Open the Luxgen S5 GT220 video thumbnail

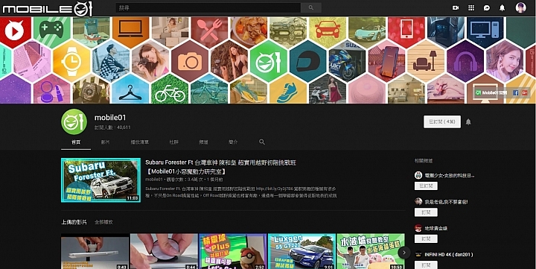click(301, 251)
